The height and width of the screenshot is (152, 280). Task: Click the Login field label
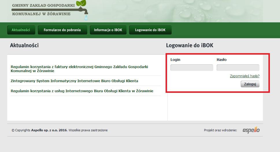[175, 60]
